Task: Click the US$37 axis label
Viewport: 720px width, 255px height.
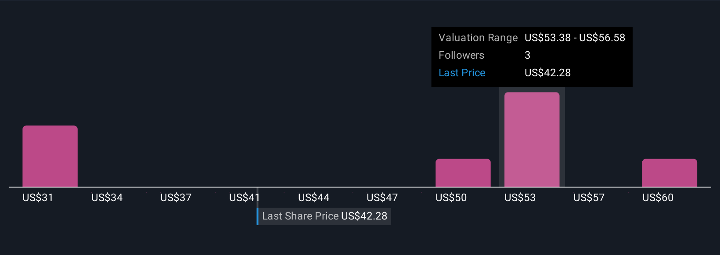Action: (x=176, y=198)
